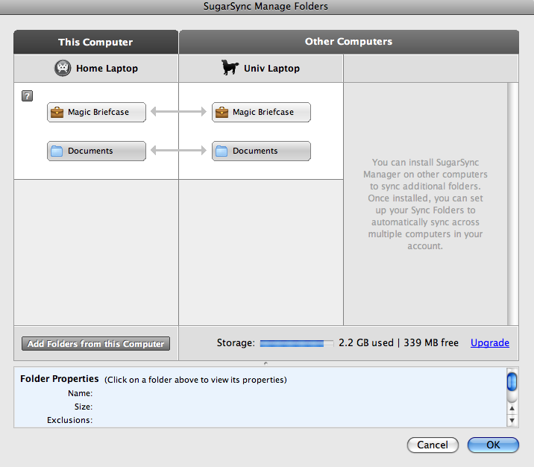Click the Storage: label
This screenshot has height=467, width=534.
236,342
